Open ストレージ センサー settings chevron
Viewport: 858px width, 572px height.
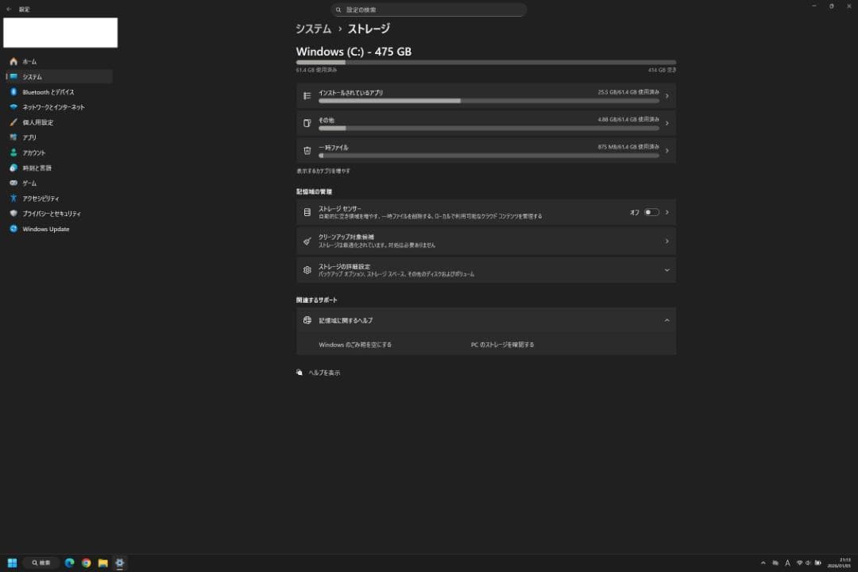coord(667,212)
